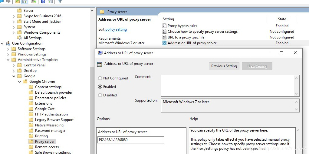Click the Export List toolbar icon
This screenshot has height=154, width=309.
(34, 2)
